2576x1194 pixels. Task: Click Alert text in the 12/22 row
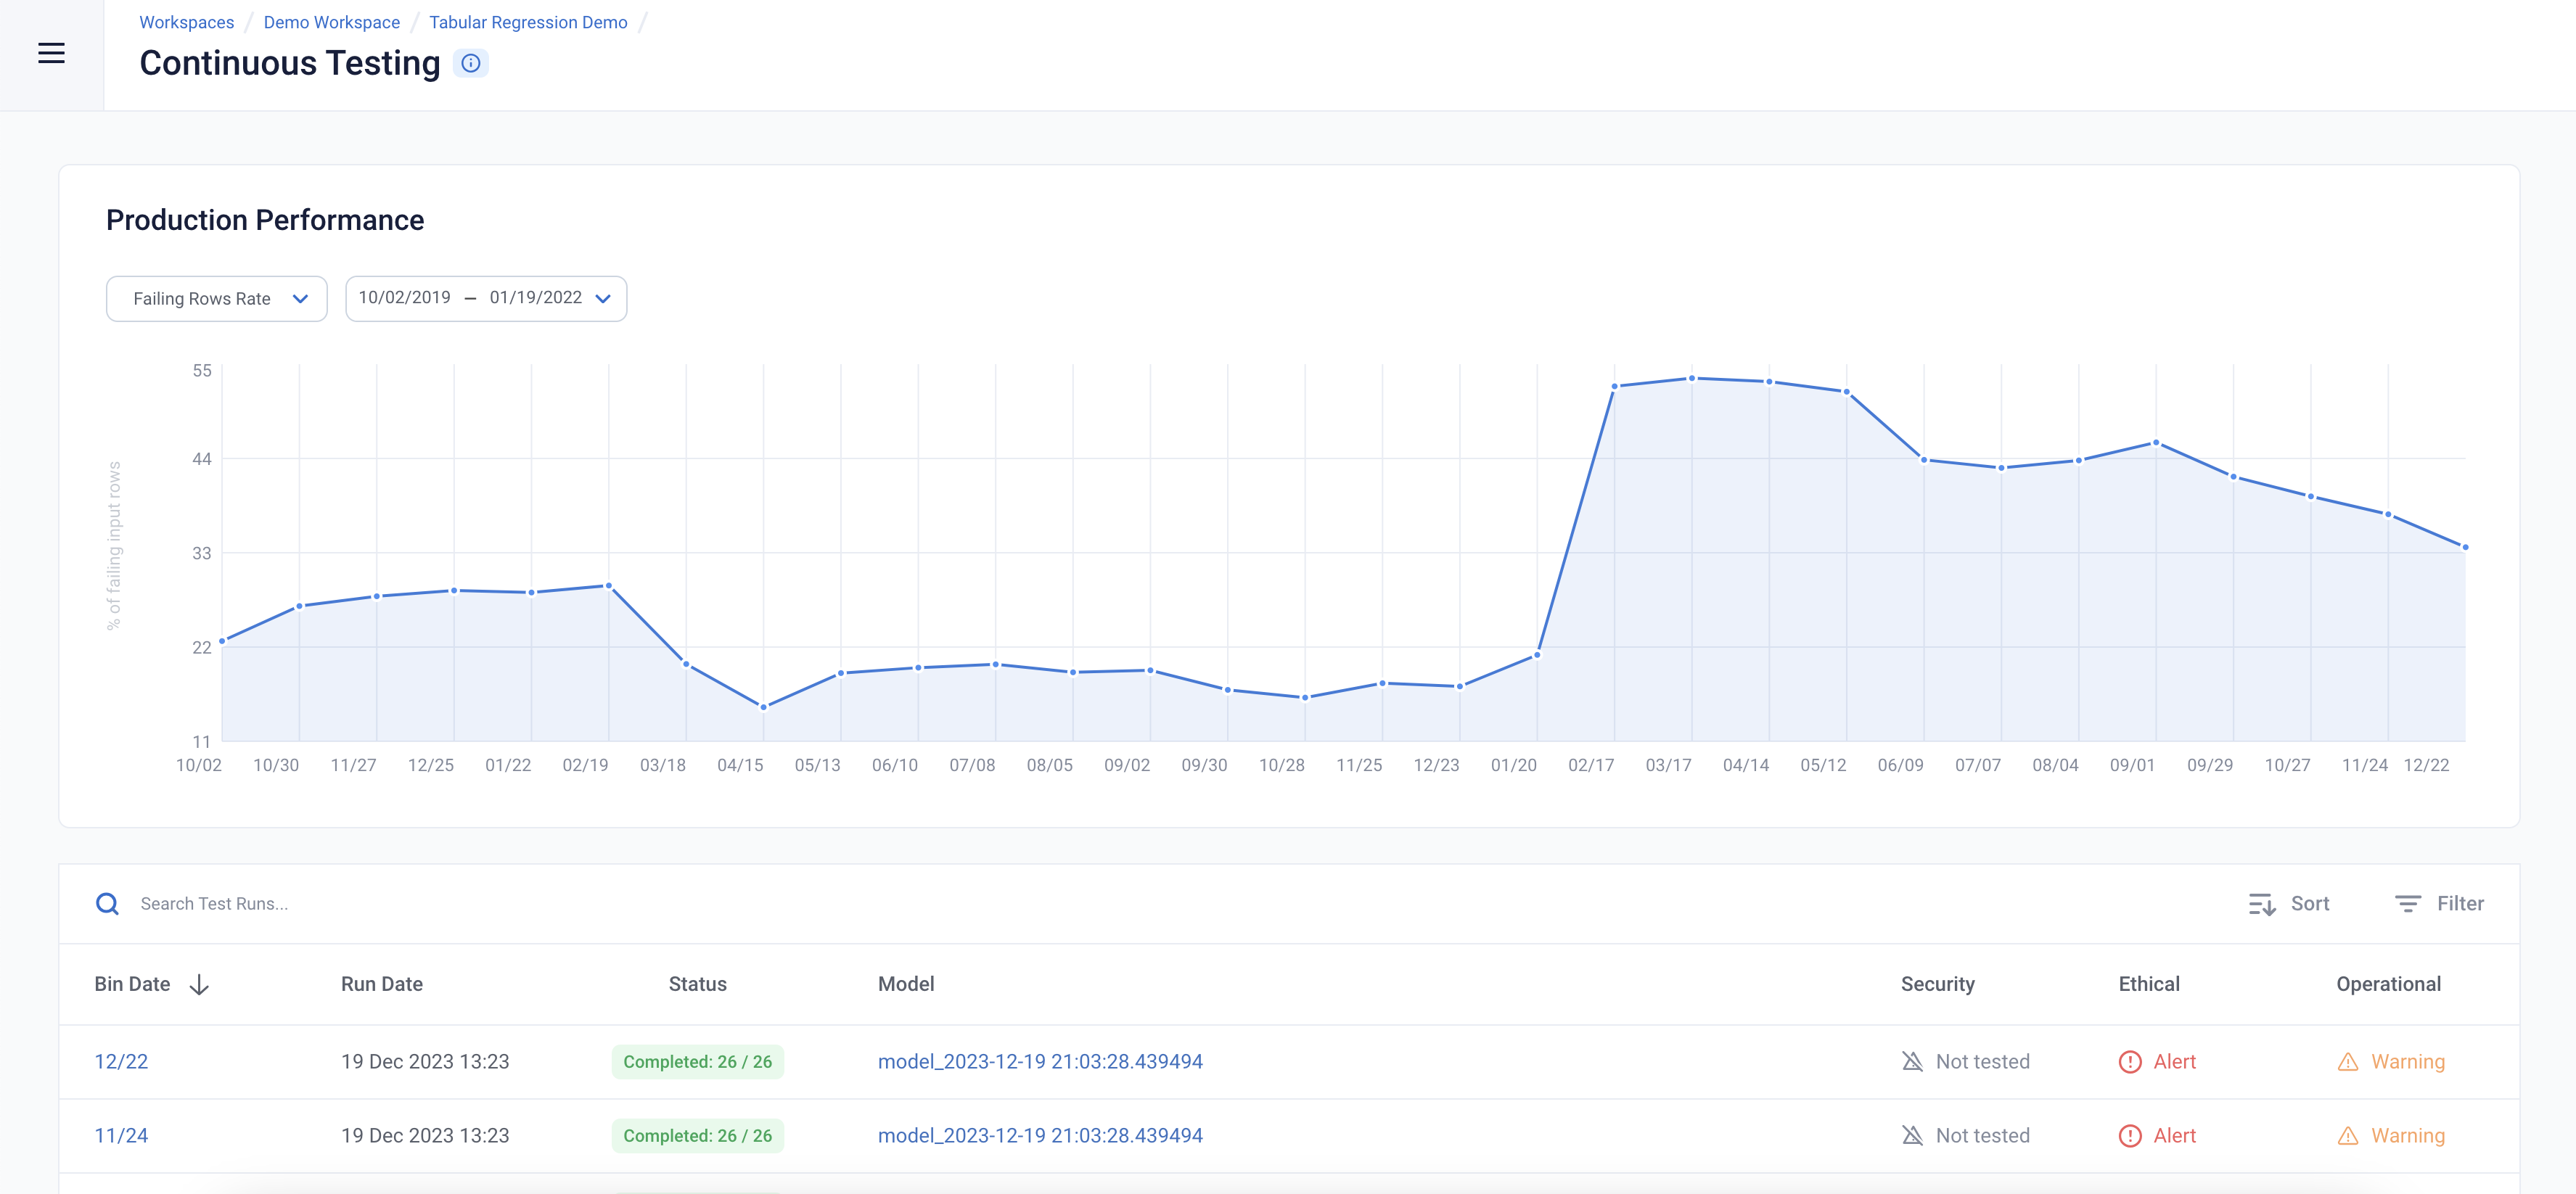pos(2174,1061)
